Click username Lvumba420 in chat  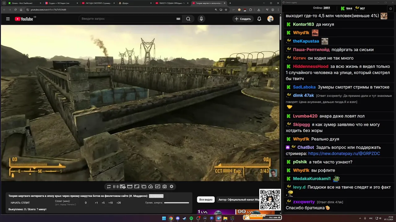pos(305,116)
